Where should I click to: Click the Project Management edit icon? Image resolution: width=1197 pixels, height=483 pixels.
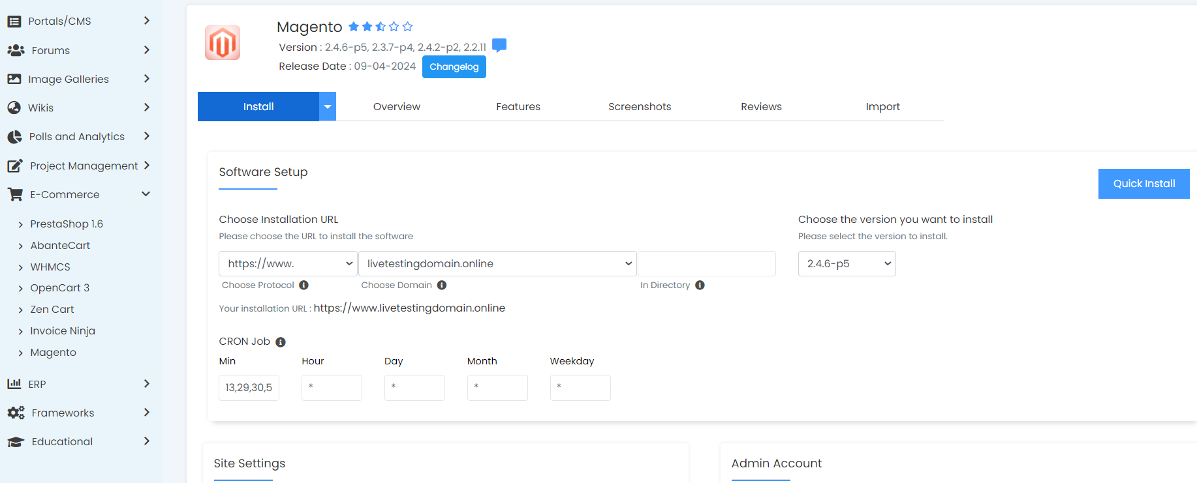coord(15,166)
